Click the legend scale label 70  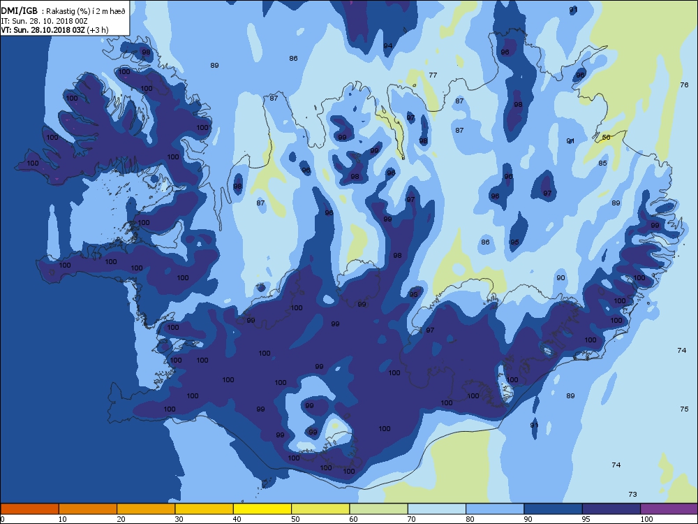(x=411, y=519)
